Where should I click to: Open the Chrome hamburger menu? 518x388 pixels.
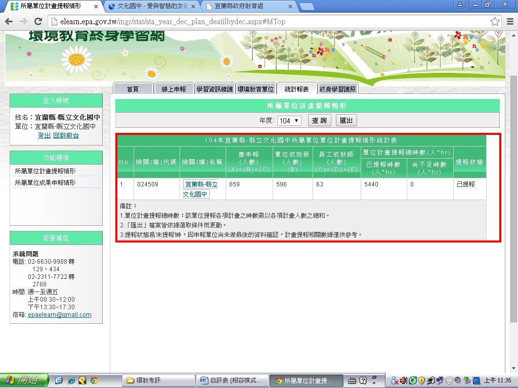[x=510, y=22]
